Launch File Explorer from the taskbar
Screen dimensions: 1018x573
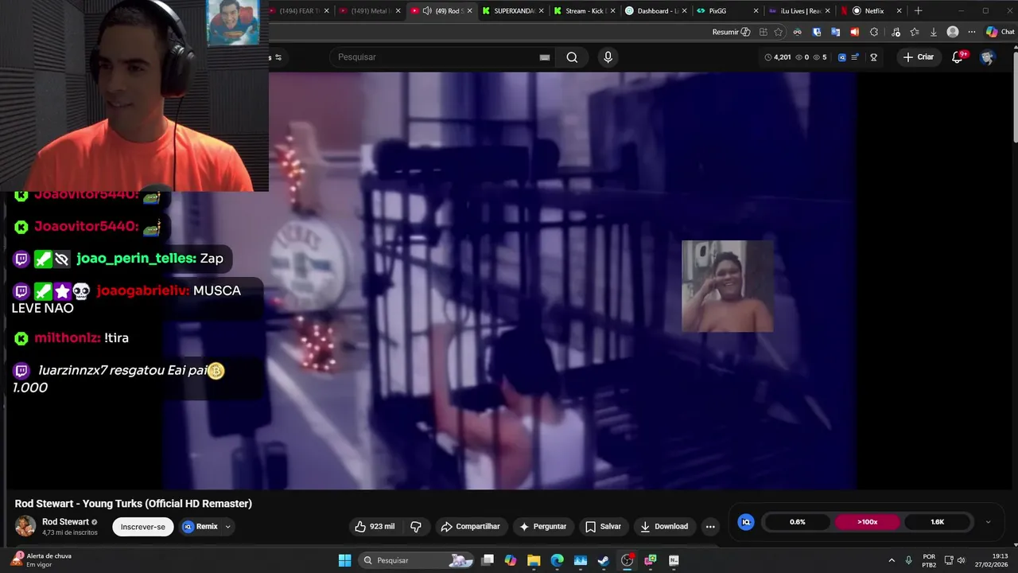coord(534,560)
